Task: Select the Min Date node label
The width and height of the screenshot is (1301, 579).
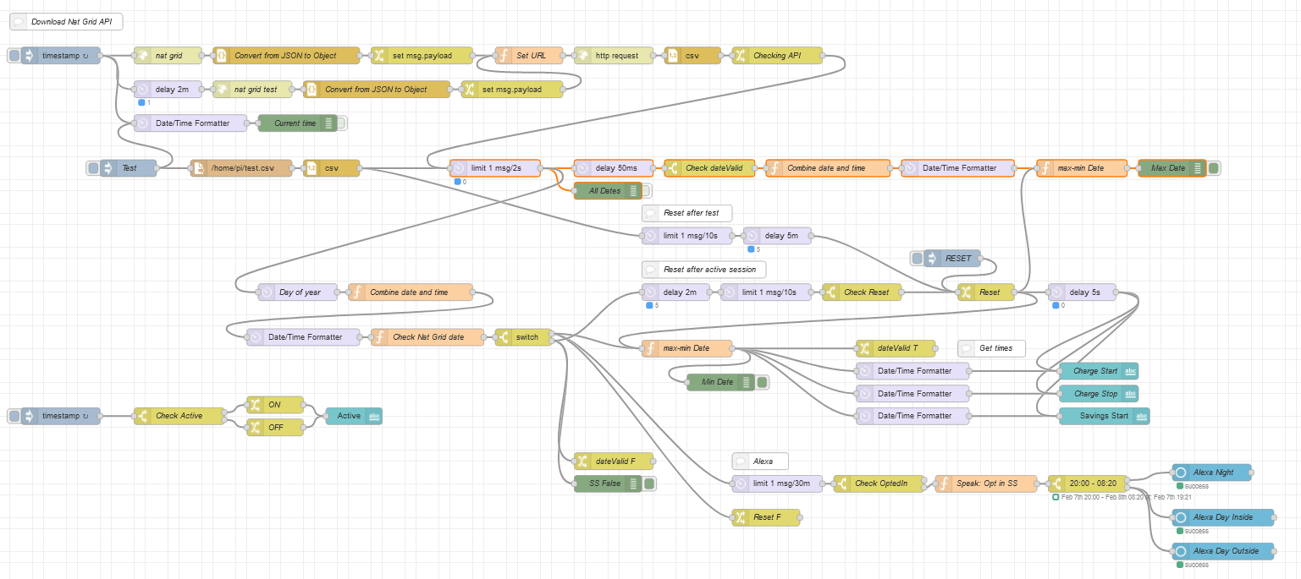Action: tap(718, 382)
